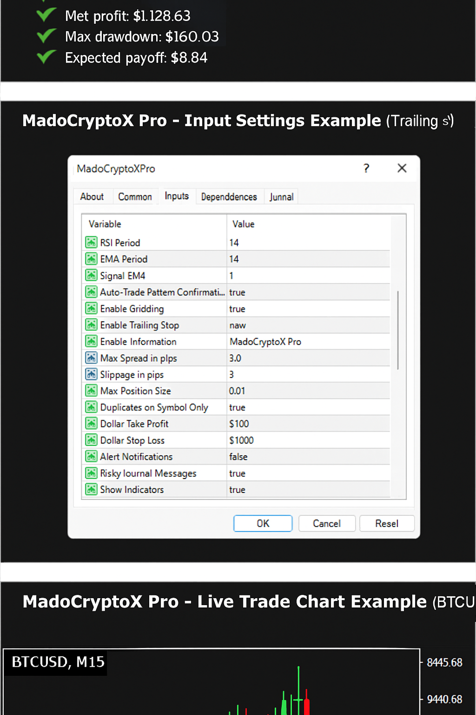
Task: Click the Max drawdown $160.03 line
Action: point(142,36)
